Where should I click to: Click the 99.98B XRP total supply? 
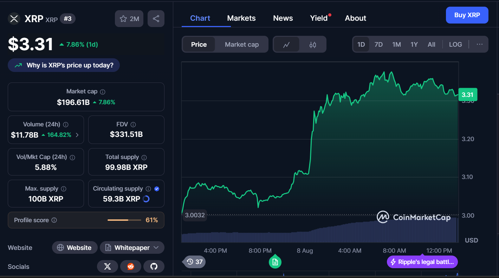[126, 167]
